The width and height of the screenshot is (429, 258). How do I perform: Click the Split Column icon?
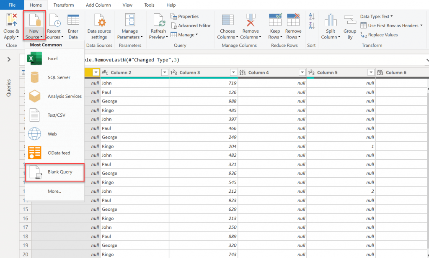pyautogui.click(x=331, y=20)
